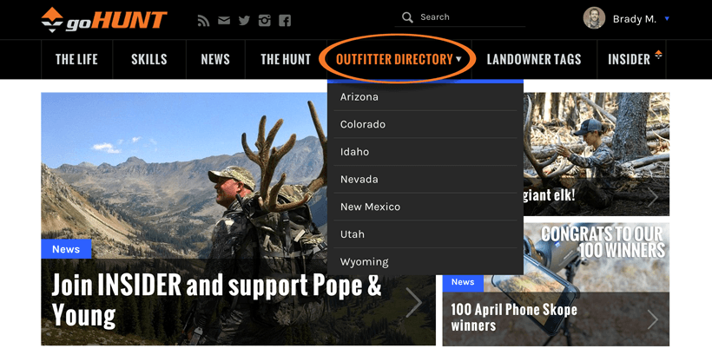Open the giant elk article image
The image size is (712, 355).
[x=597, y=154]
